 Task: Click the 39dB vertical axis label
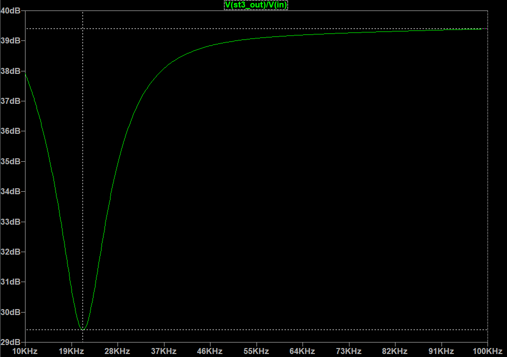point(11,40)
